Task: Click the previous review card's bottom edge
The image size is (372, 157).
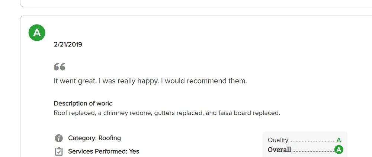Action: tap(186, 6)
